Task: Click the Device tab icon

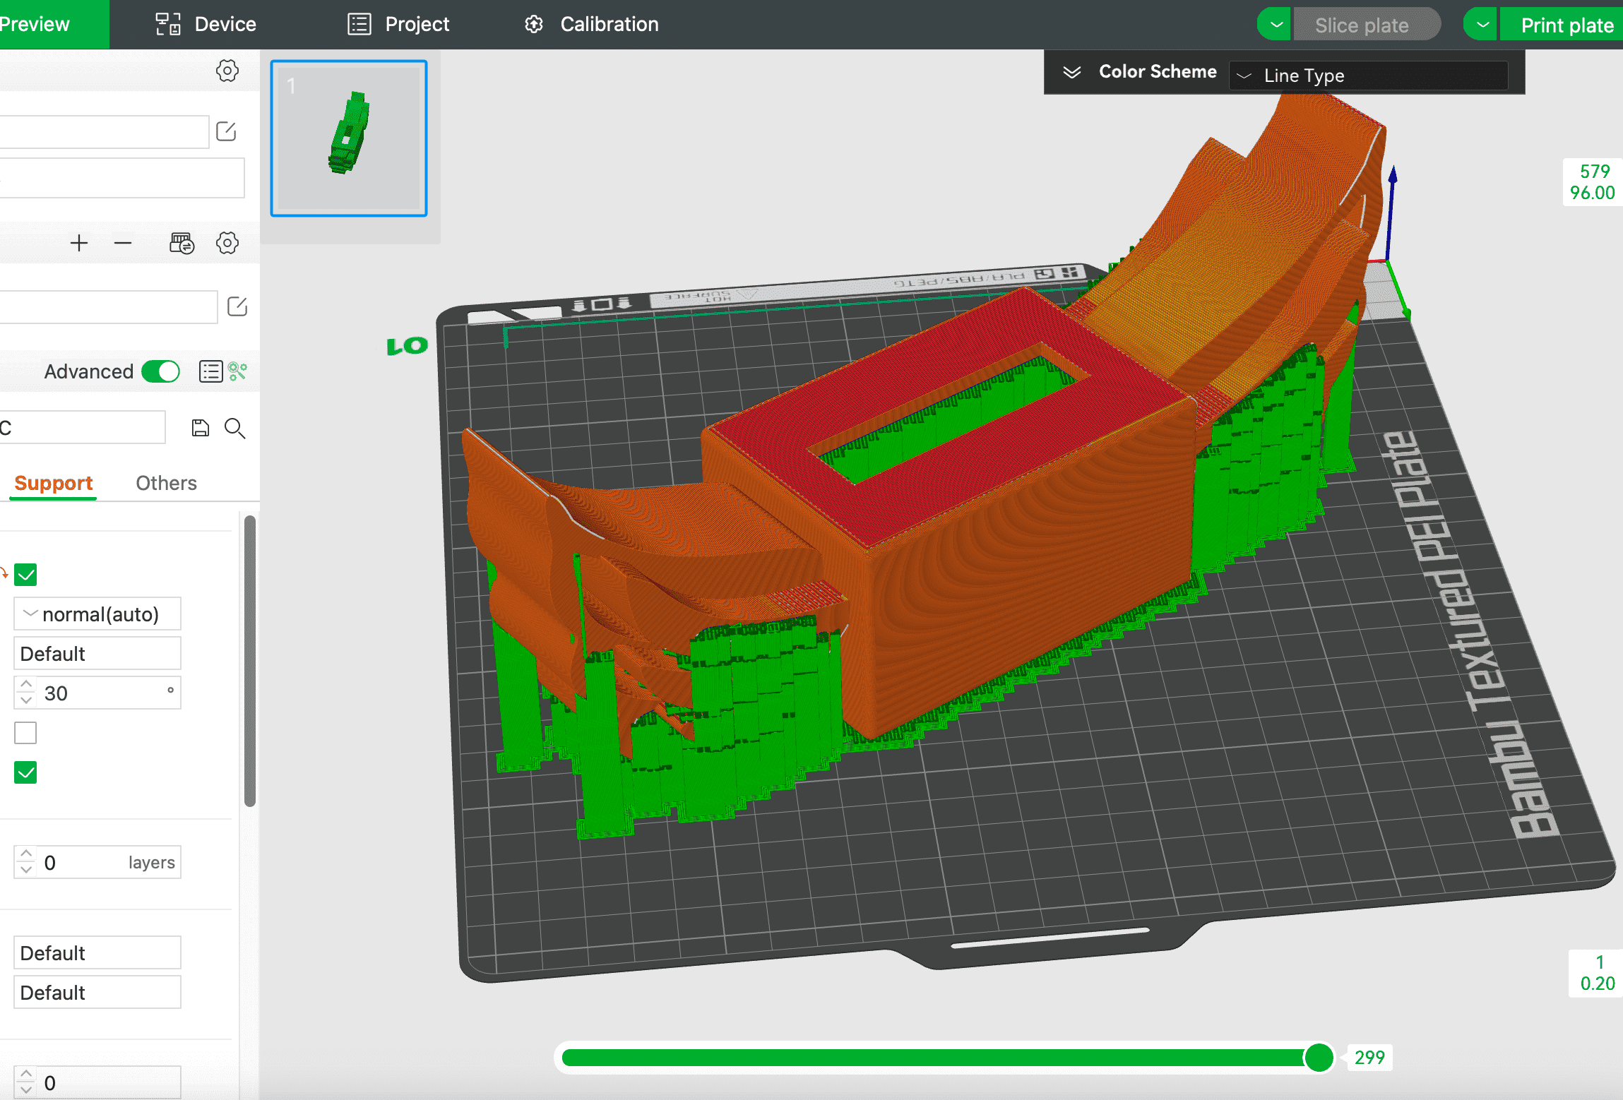Action: coord(168,24)
